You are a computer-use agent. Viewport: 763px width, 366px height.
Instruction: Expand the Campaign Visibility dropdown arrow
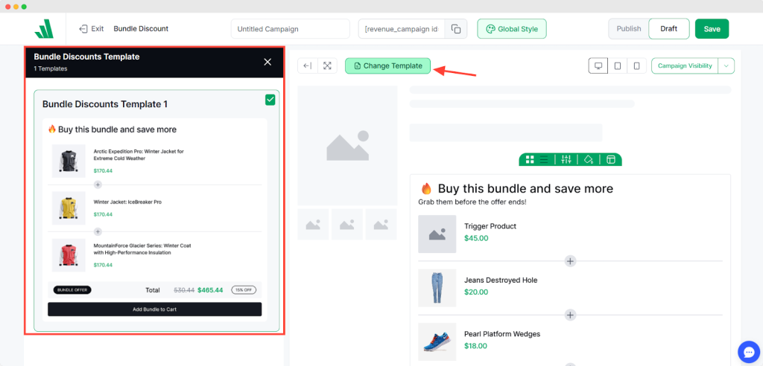(x=726, y=65)
